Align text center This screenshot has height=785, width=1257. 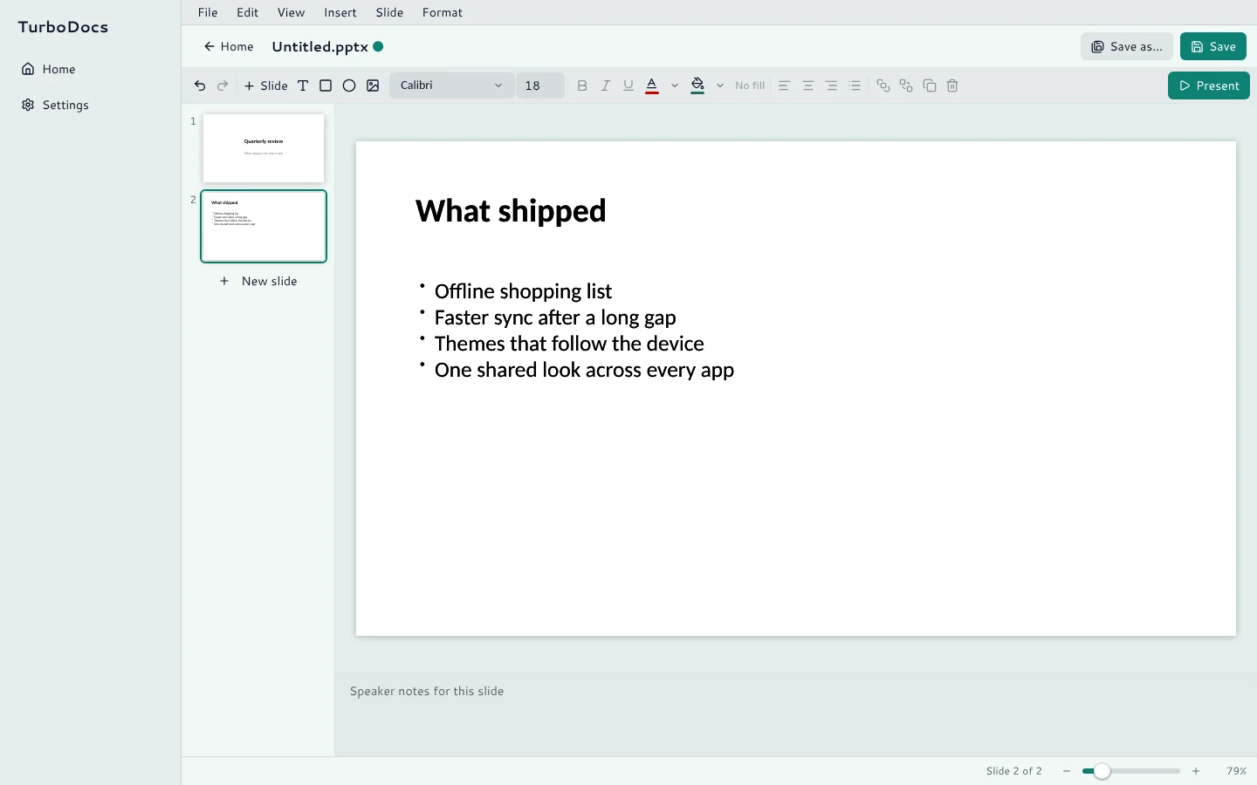[808, 85]
